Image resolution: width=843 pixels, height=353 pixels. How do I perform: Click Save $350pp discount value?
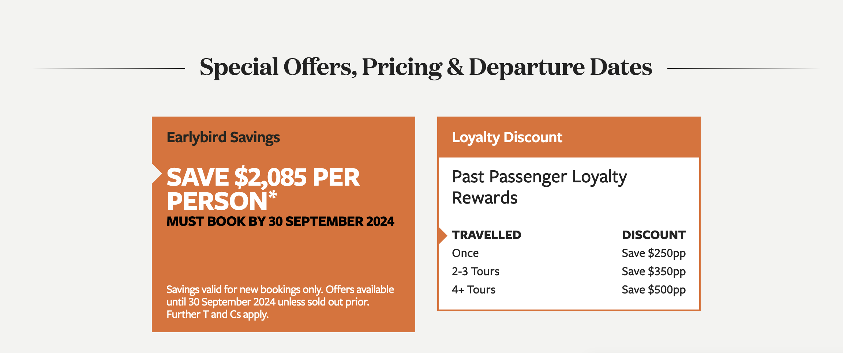[654, 272]
